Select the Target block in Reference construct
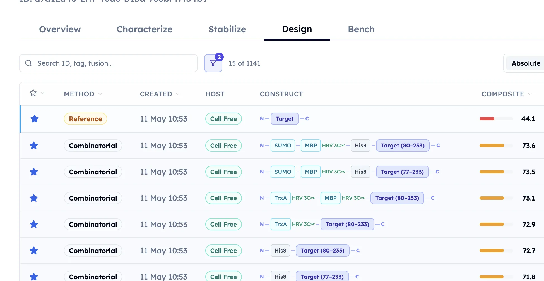 pos(285,119)
